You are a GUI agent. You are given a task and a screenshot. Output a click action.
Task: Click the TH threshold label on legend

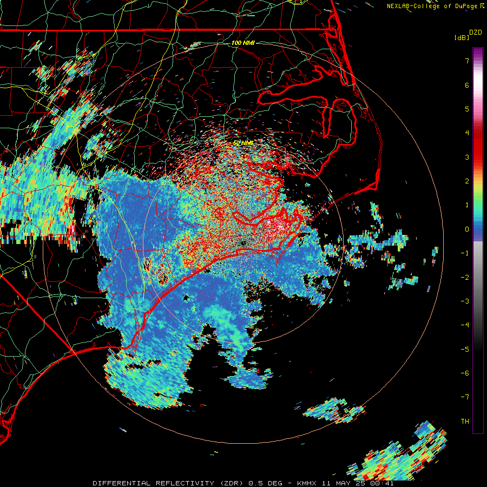pos(465,422)
